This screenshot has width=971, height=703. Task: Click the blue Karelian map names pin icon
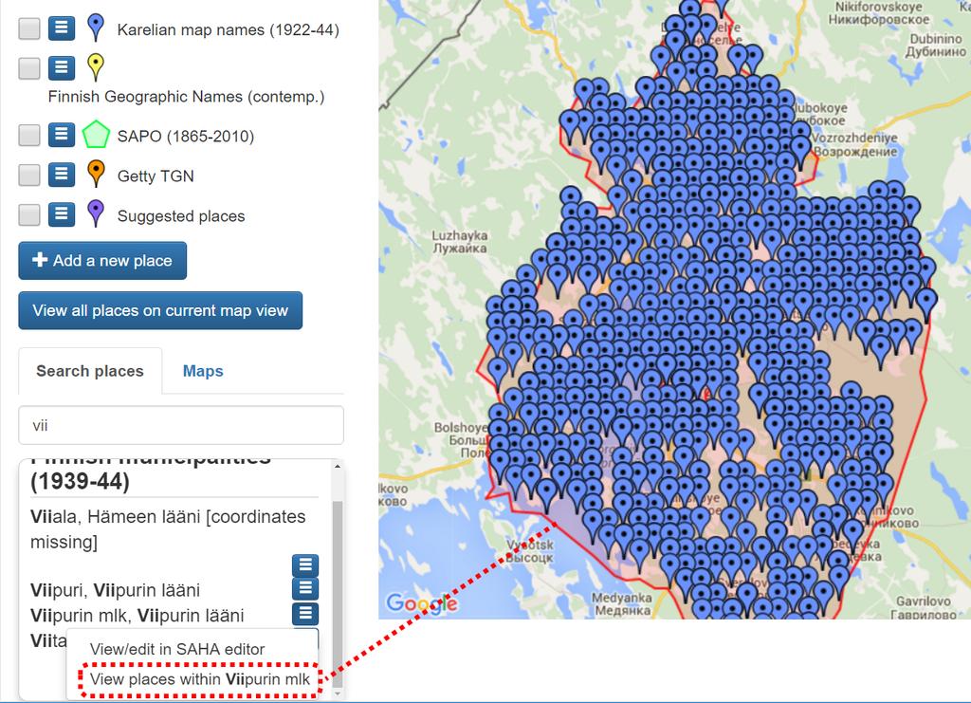96,28
